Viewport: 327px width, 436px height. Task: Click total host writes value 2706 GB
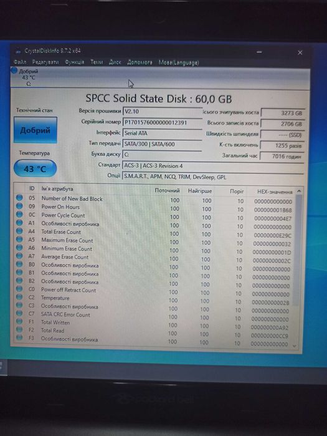283,124
